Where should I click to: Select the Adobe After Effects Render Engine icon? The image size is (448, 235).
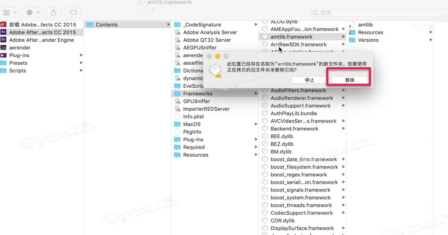click(3, 40)
